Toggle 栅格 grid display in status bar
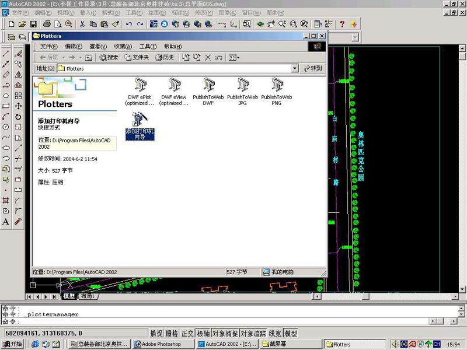 [172, 333]
